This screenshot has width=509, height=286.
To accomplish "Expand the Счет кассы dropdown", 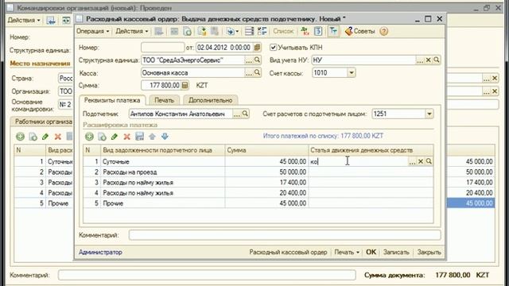I will 352,72.
